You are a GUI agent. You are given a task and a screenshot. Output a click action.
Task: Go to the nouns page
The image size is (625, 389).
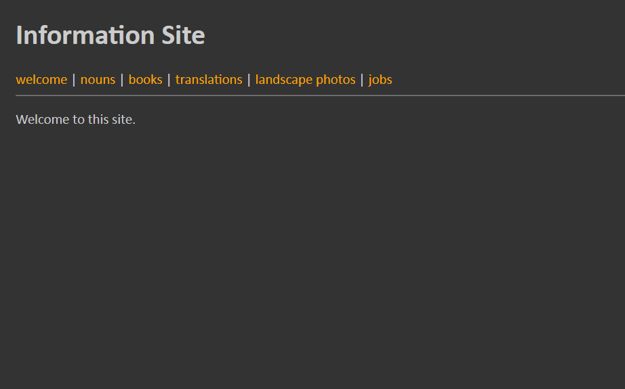click(98, 80)
